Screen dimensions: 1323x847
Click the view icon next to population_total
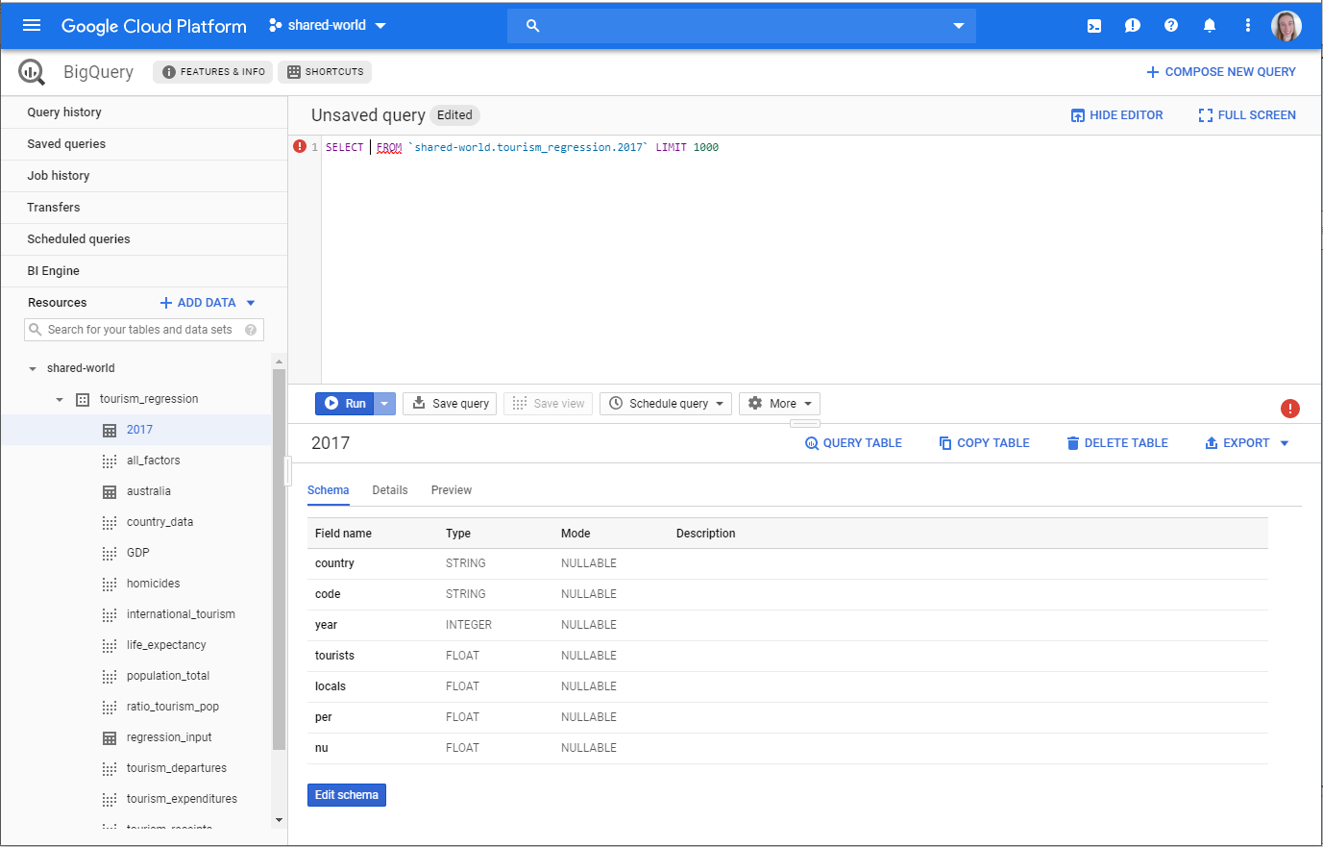(x=110, y=676)
